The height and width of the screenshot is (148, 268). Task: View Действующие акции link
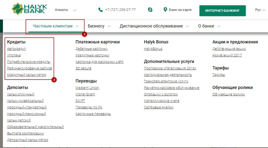click(229, 49)
